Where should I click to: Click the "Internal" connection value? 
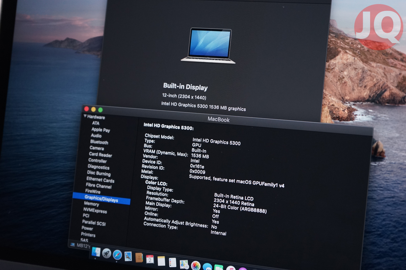(218, 233)
